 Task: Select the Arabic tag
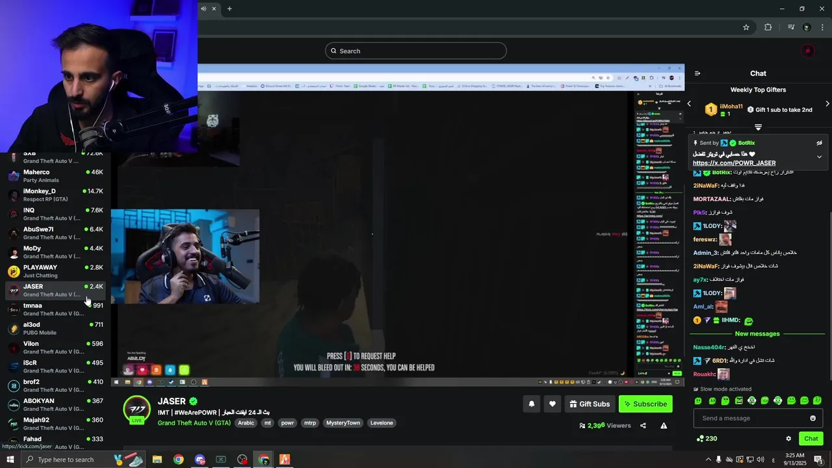click(246, 423)
